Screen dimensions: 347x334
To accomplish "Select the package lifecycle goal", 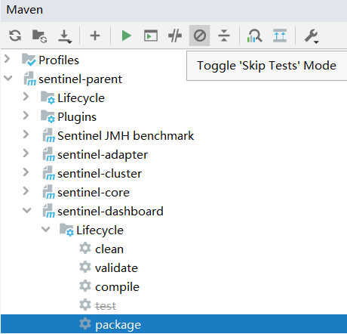I will click(173, 324).
